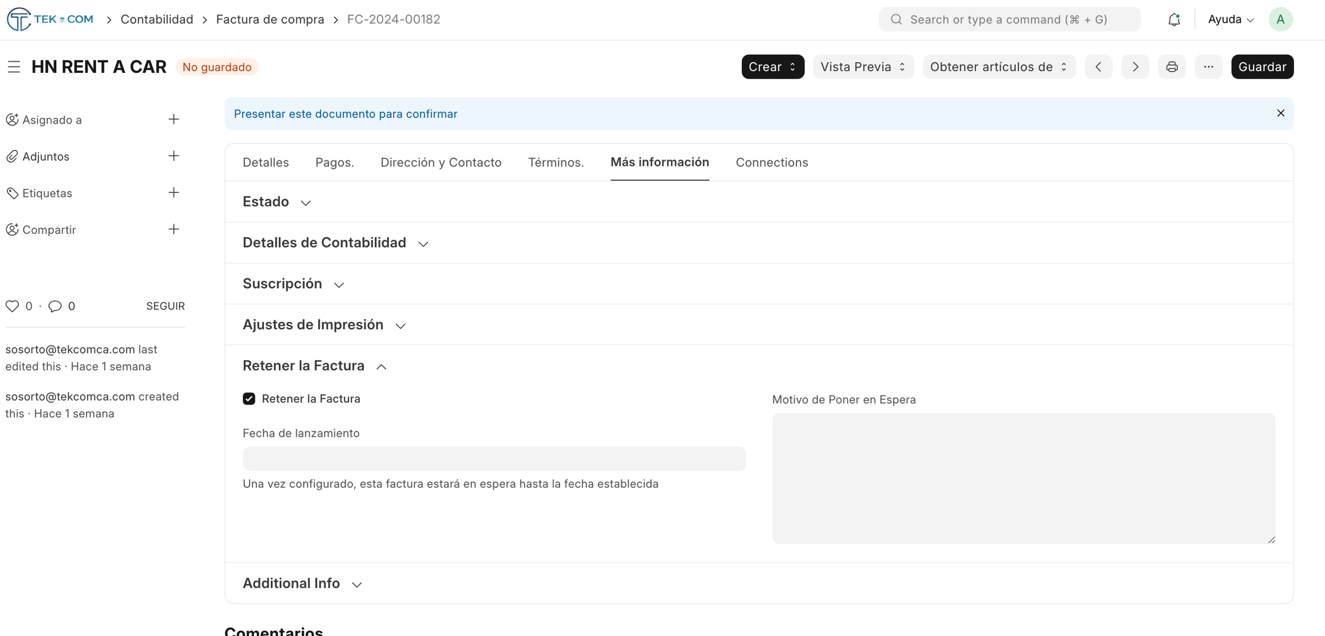
Task: Click the notification bell icon
Action: point(1174,20)
